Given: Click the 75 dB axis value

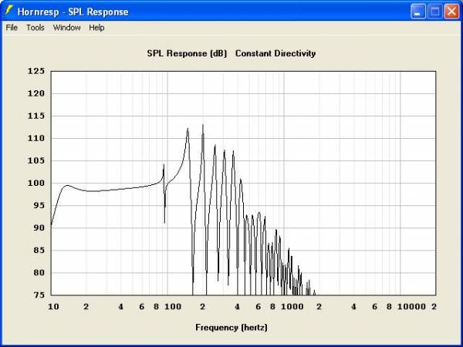Looking at the screenshot, I should pos(39,295).
